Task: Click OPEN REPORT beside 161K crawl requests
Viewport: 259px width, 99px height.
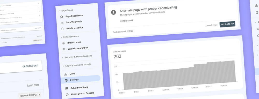Action: [38, 28]
